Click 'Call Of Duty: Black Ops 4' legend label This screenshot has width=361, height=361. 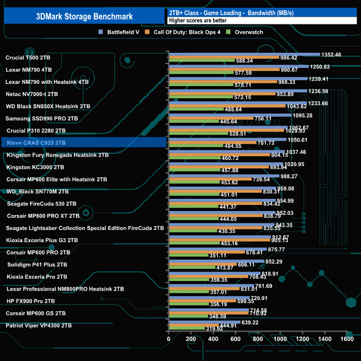point(187,32)
